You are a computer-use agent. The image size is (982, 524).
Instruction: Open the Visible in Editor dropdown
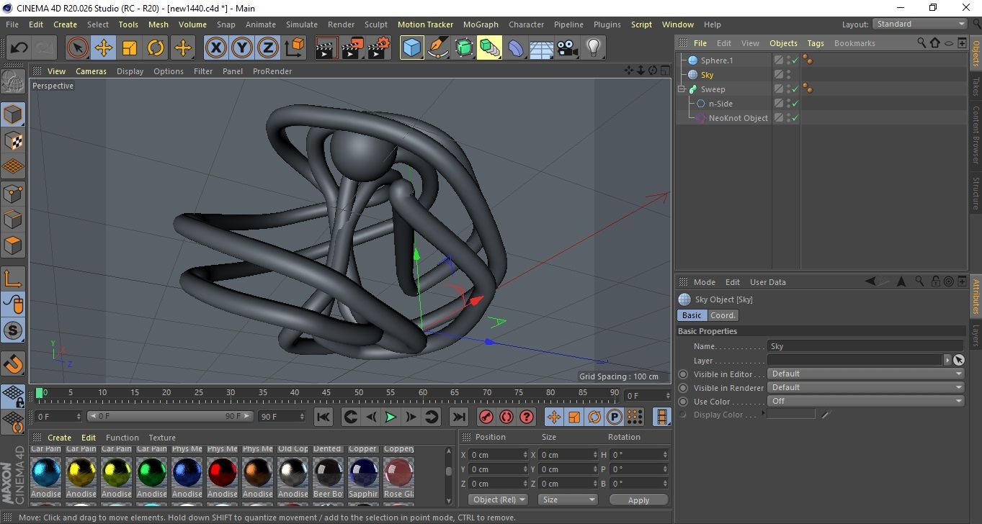click(x=865, y=374)
